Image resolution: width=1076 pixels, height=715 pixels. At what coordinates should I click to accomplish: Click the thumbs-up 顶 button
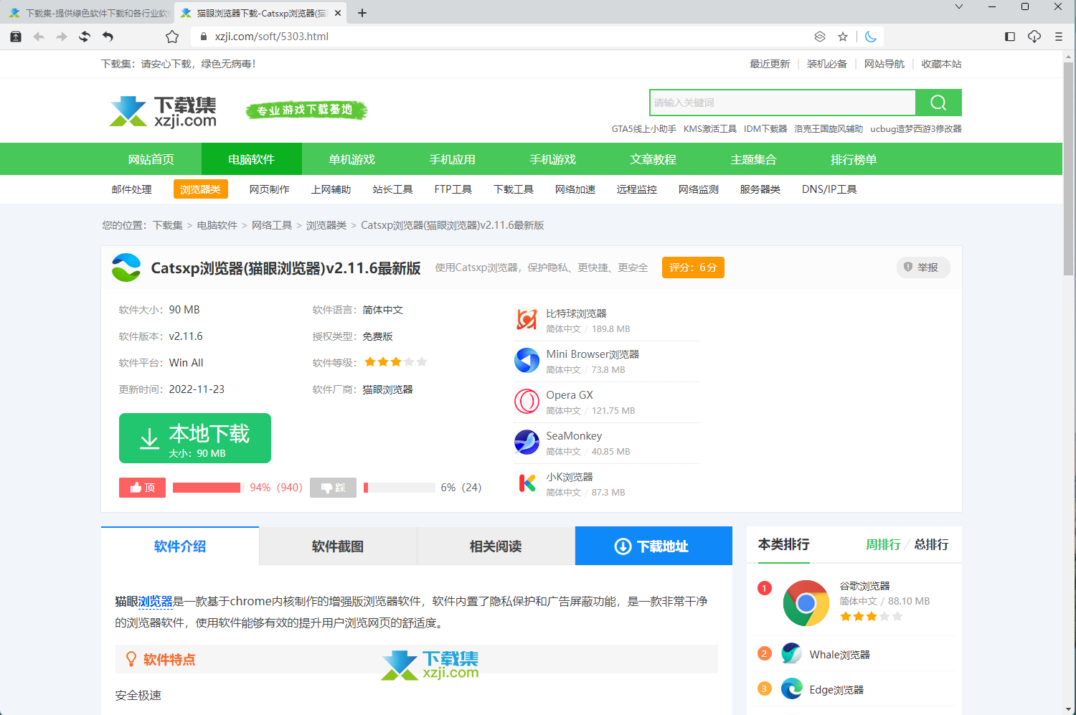point(142,488)
